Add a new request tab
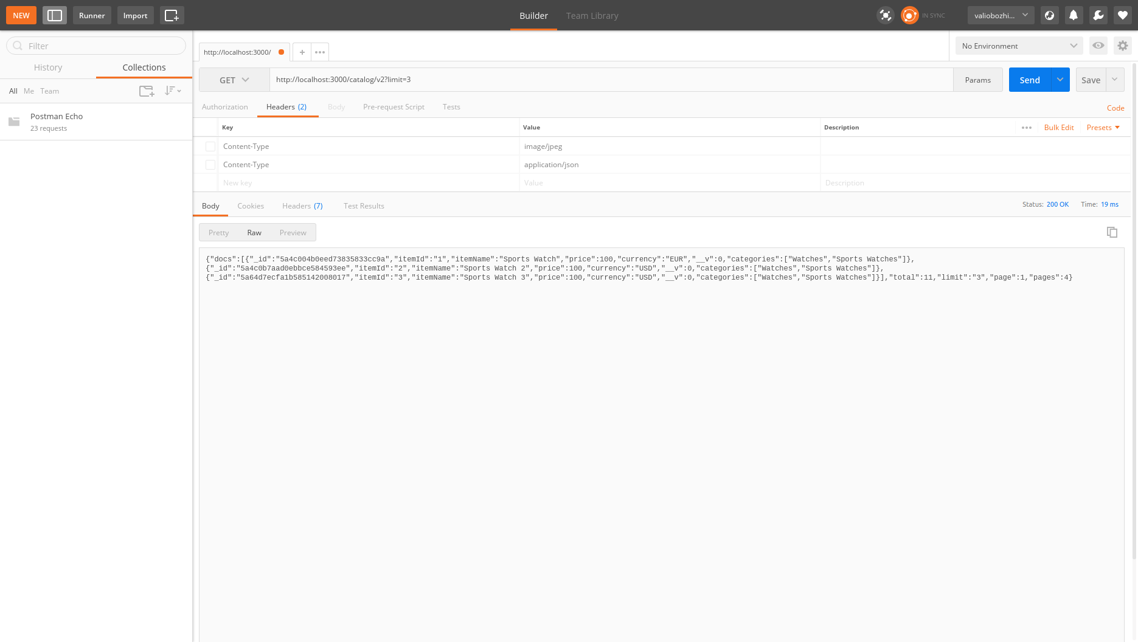Screen dimensions: 1138x642 click(302, 52)
